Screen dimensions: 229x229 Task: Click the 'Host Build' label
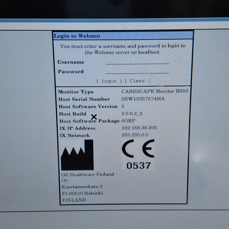[73, 114]
